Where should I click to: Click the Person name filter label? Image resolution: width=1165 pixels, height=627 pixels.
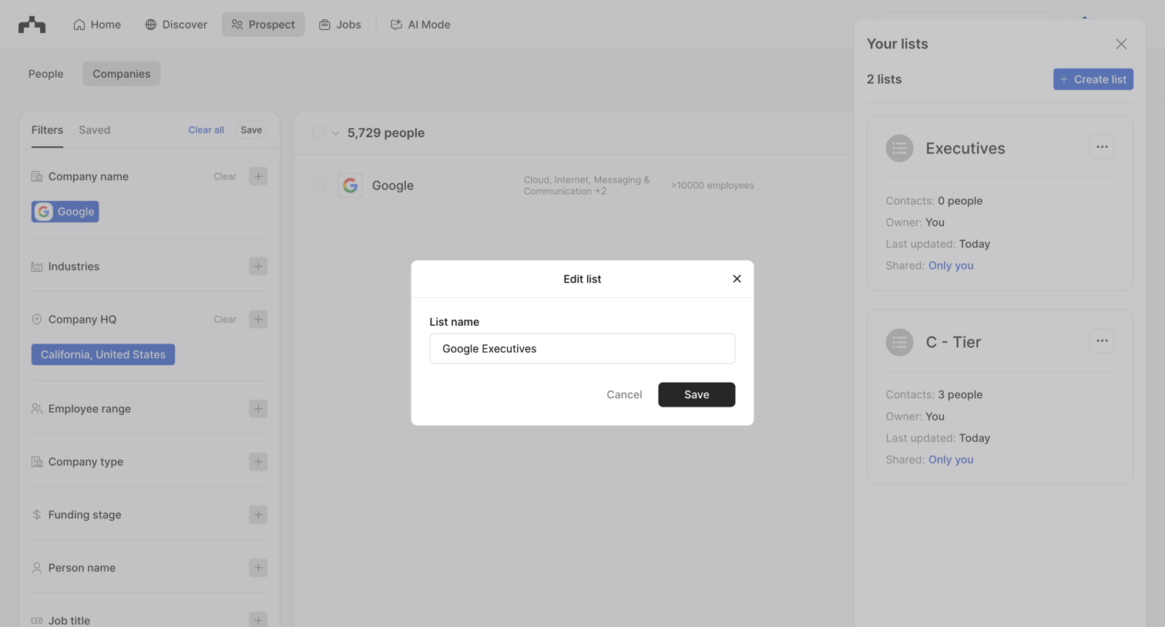tap(82, 568)
